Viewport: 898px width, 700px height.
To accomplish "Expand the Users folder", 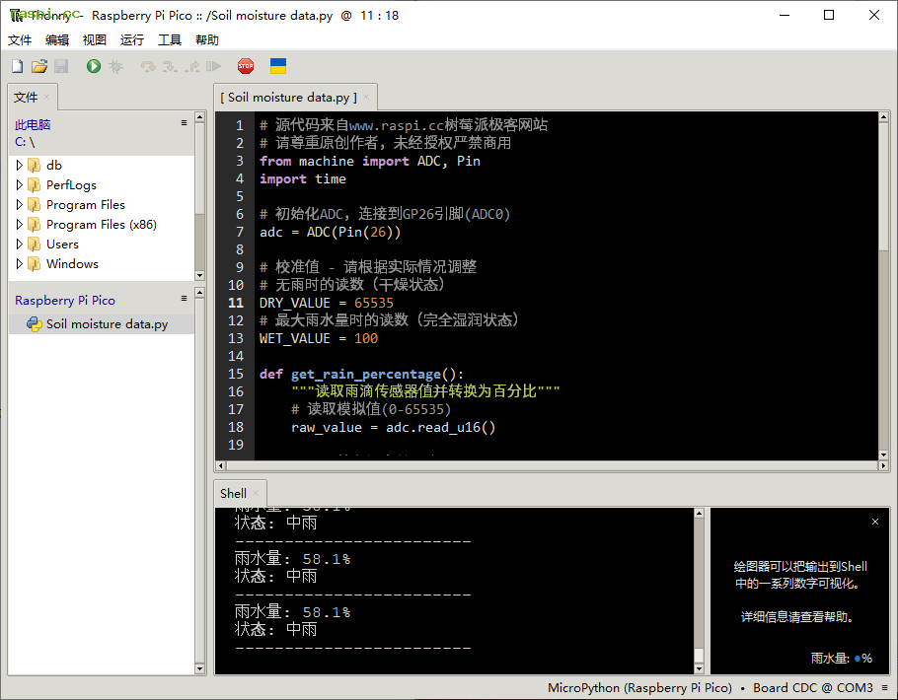I will pos(20,245).
